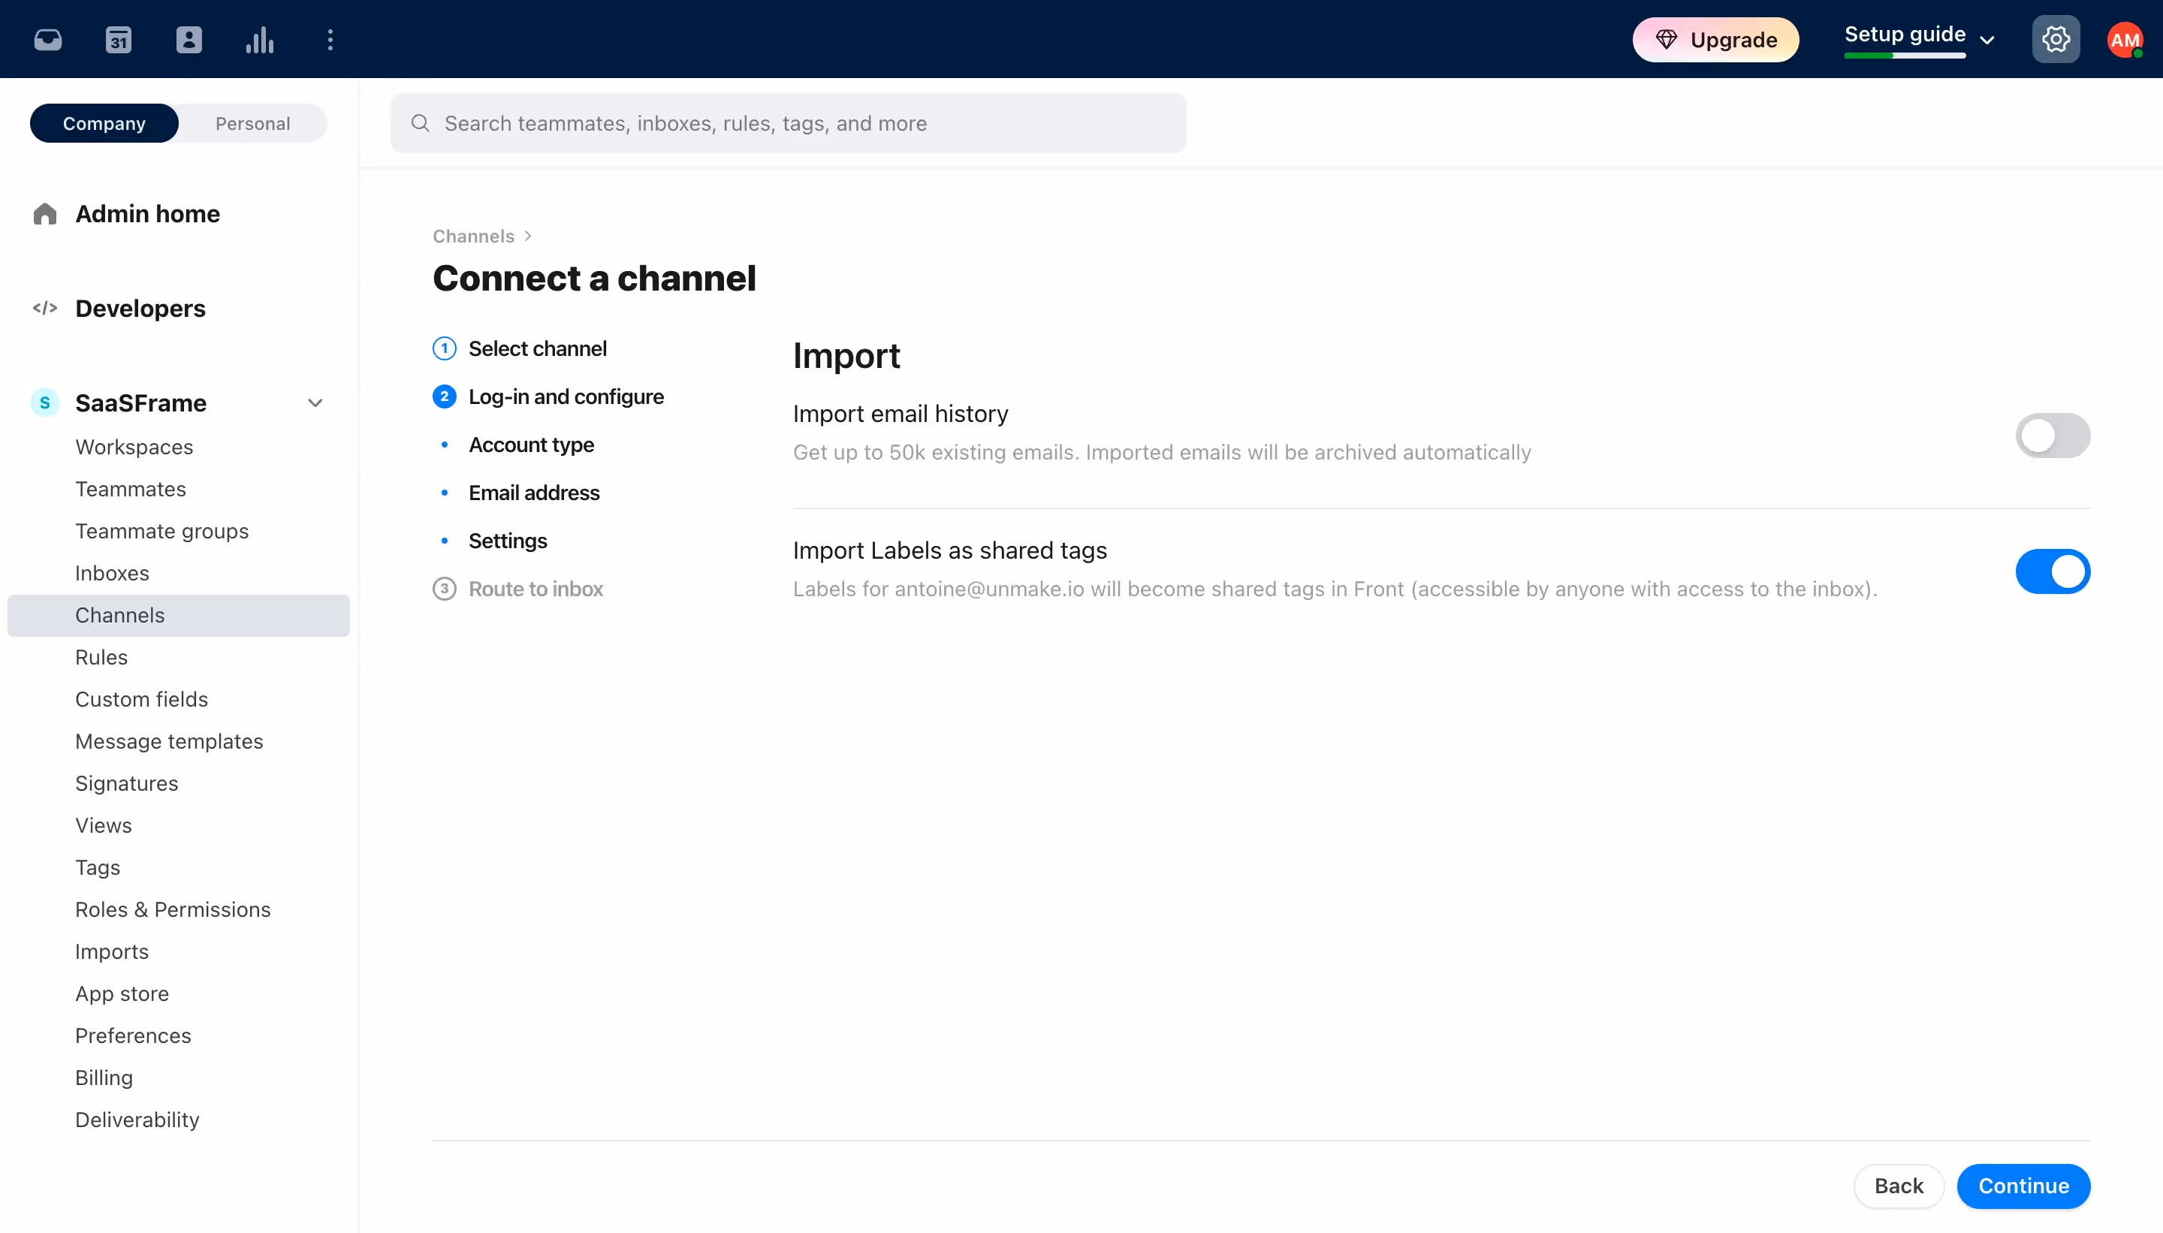Click the Channels breadcrumb chevron

529,236
